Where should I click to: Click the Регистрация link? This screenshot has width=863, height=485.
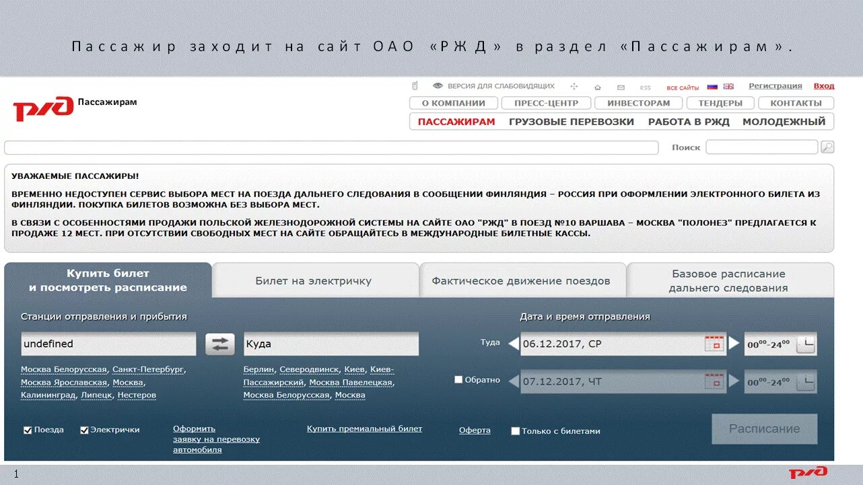point(775,86)
